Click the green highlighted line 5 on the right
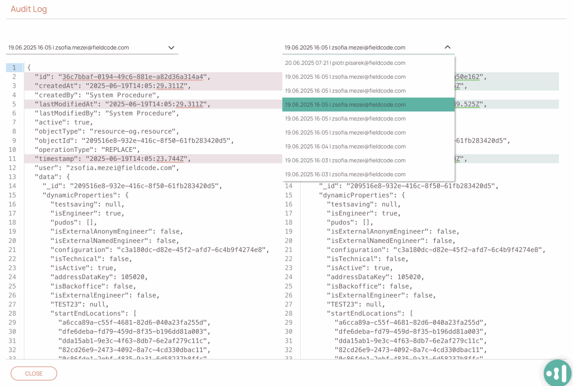This screenshot has width=573, height=386. [x=504, y=104]
